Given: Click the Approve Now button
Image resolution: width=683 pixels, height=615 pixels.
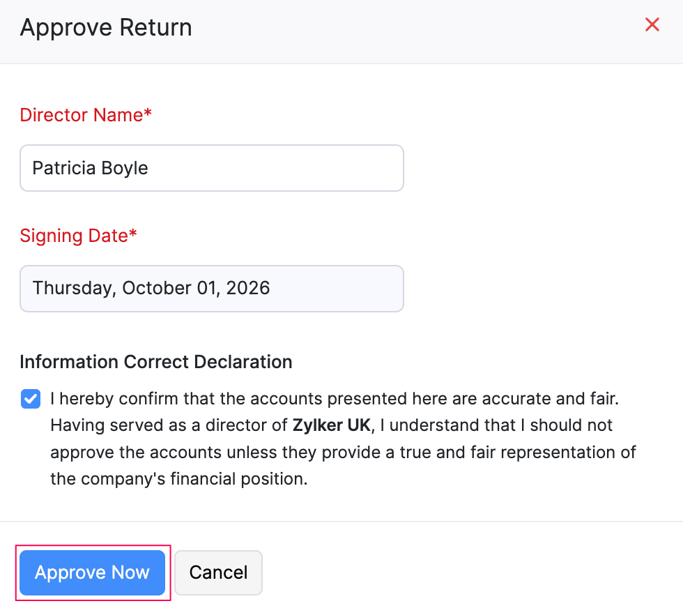Looking at the screenshot, I should [x=92, y=572].
